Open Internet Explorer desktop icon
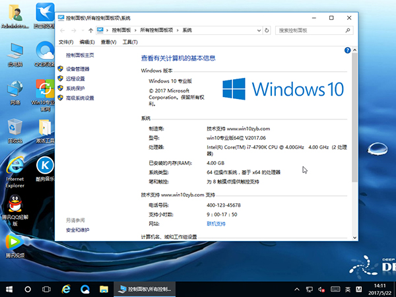Screen dimensions: 396x297 coord(15,169)
